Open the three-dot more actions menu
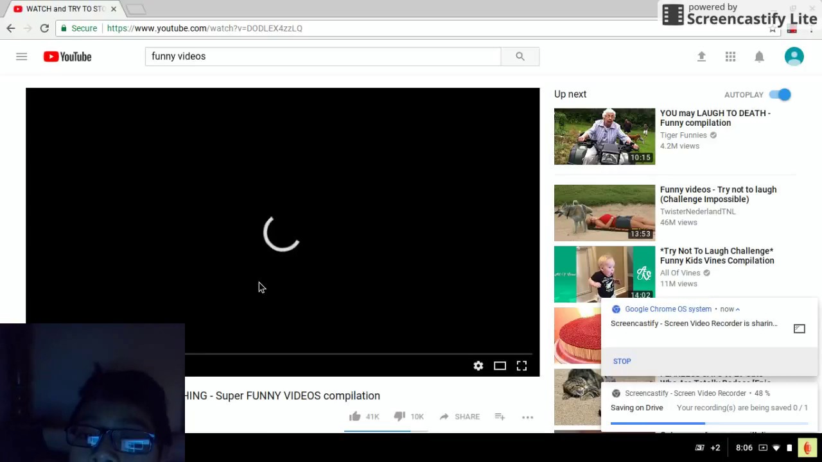The image size is (822, 462). pos(527,417)
